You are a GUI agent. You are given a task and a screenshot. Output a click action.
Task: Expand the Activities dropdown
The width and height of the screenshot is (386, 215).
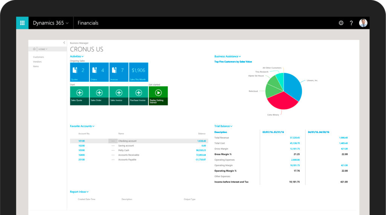pos(77,56)
